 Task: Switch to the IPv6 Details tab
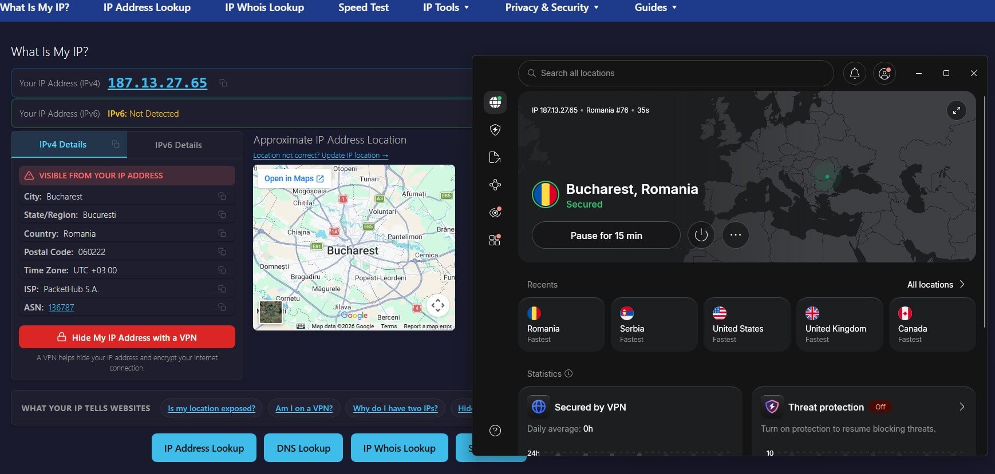pos(178,145)
